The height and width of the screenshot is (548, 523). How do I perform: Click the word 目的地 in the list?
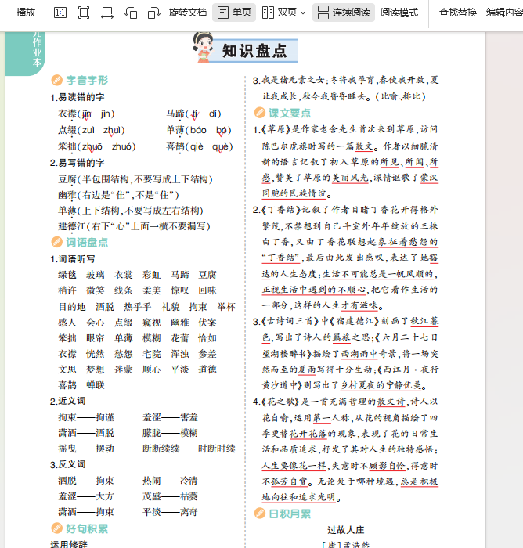pyautogui.click(x=72, y=307)
